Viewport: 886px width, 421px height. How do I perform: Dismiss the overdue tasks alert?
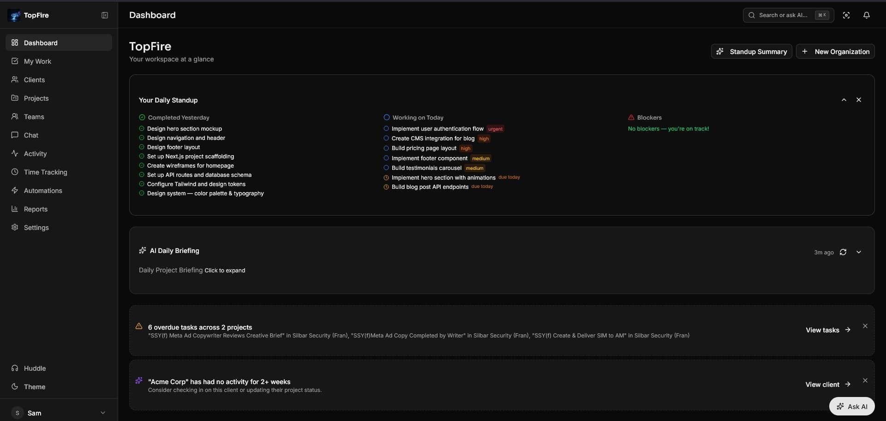coord(865,326)
